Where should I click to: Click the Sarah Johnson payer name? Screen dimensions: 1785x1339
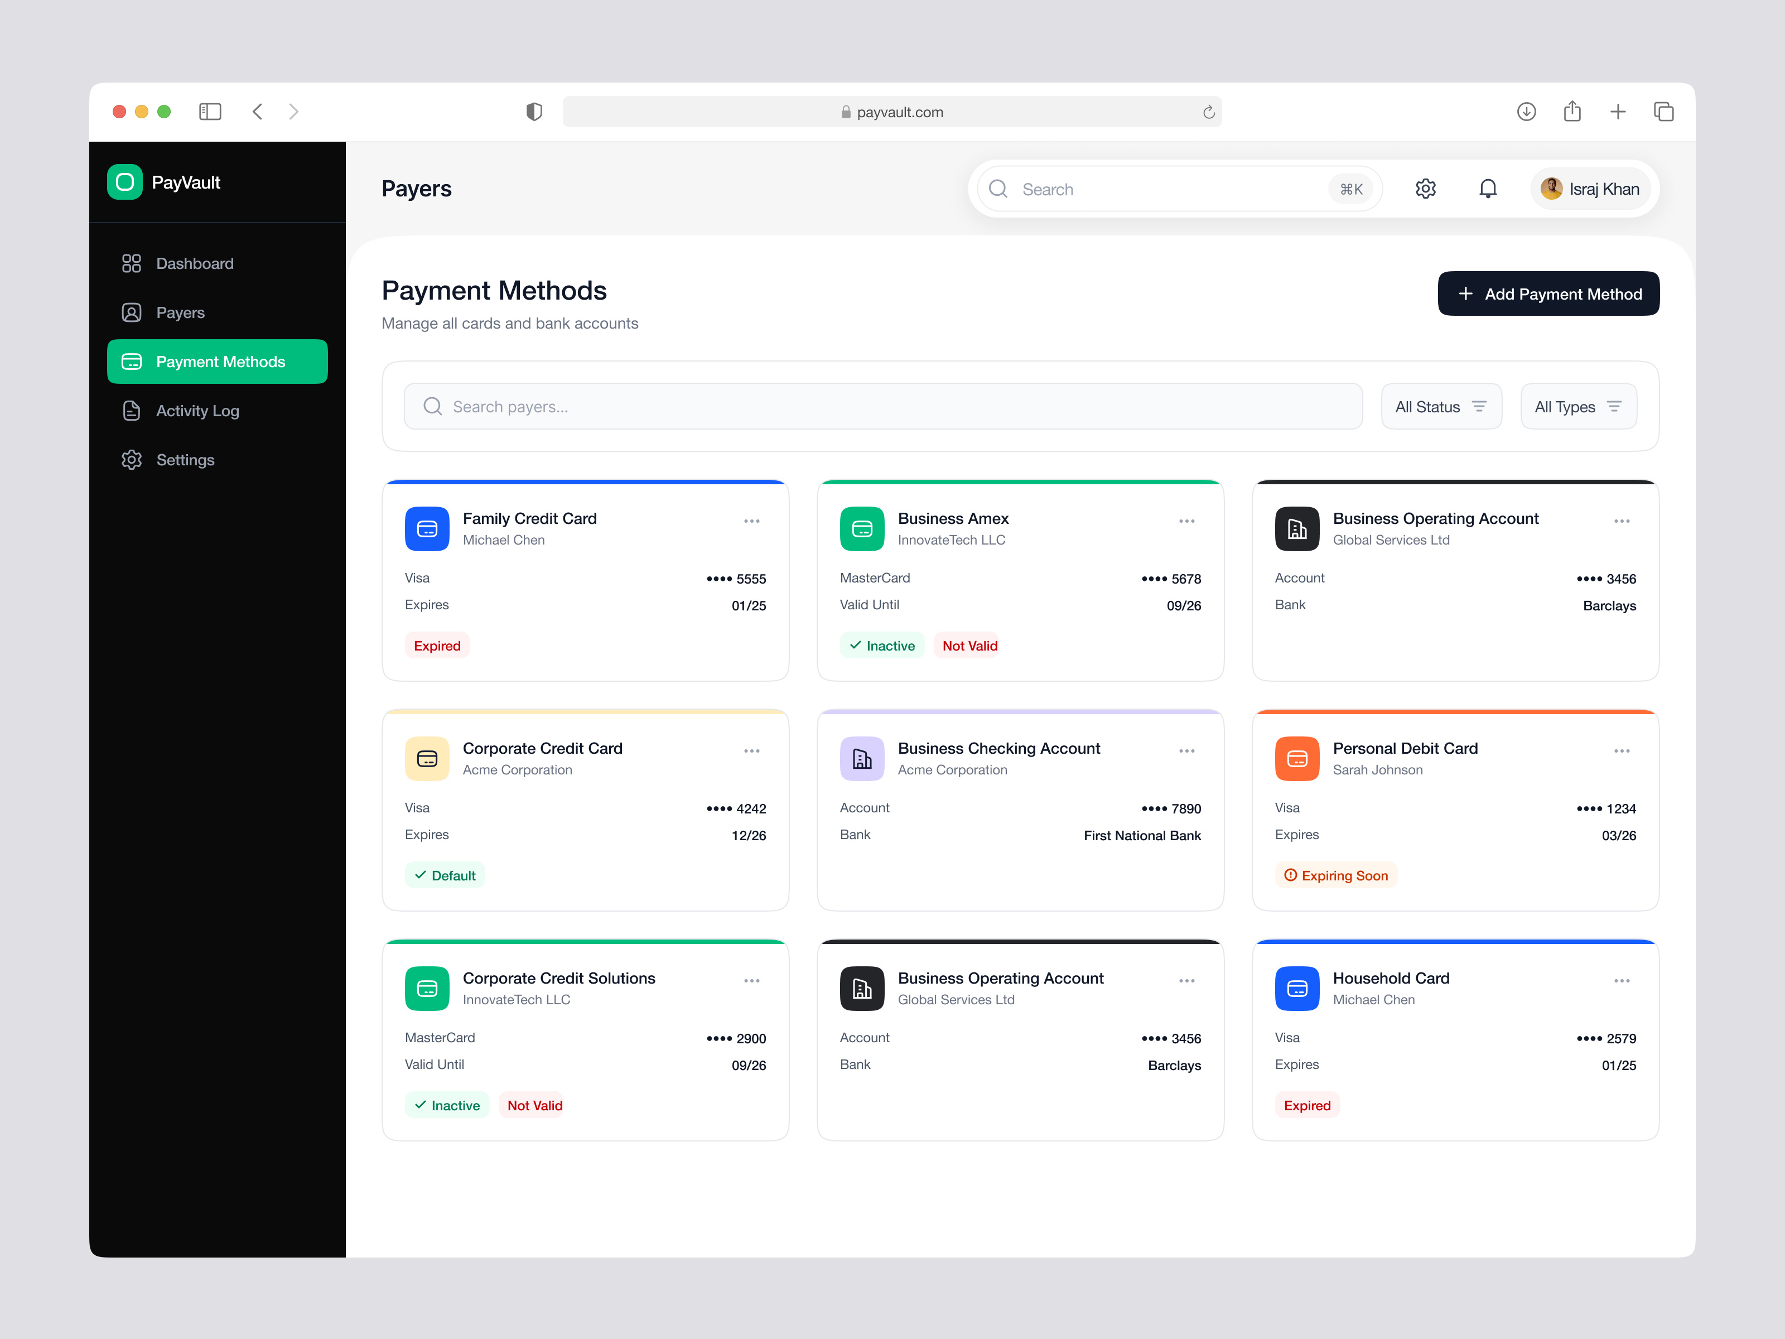point(1377,770)
